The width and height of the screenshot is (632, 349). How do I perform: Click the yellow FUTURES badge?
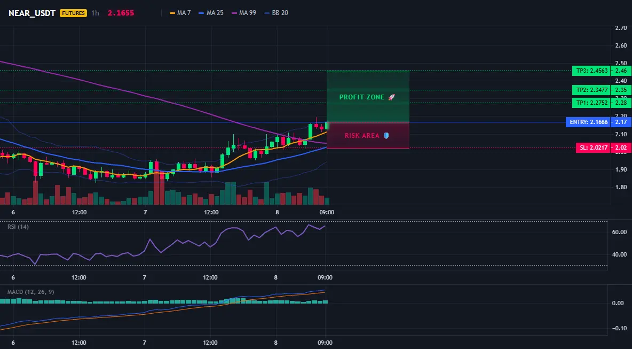(x=73, y=13)
